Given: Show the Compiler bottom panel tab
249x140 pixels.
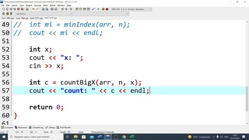Looking at the screenshot, I should pos(7,128).
